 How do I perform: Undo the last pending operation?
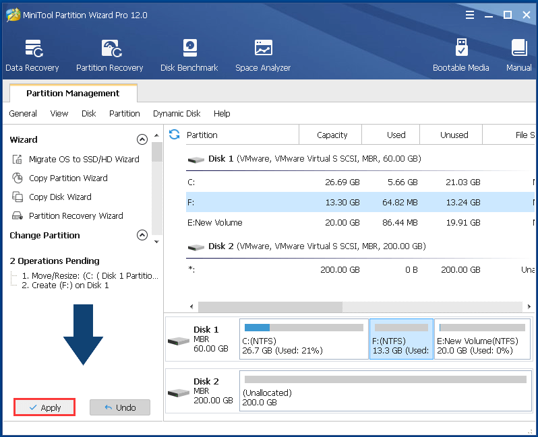(120, 407)
